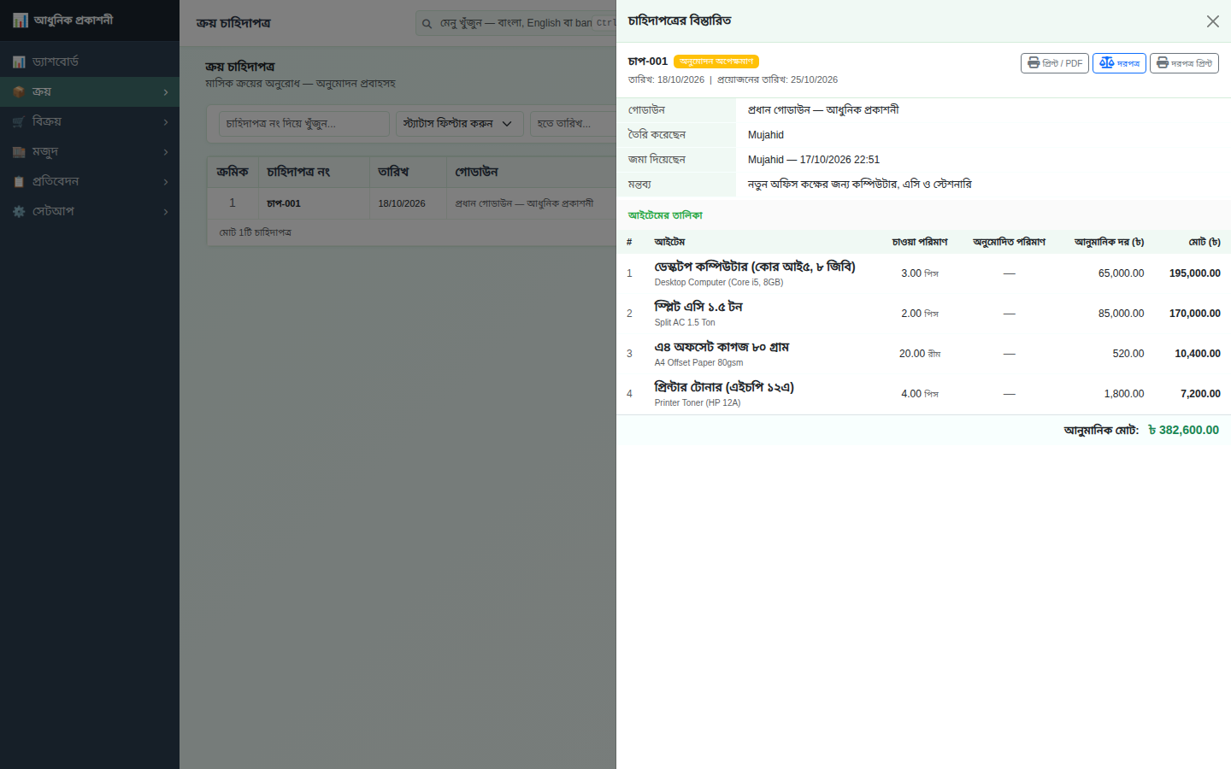The image size is (1231, 769).
Task: Click the প্রতিবেদন clipboard icon
Action: point(19,181)
